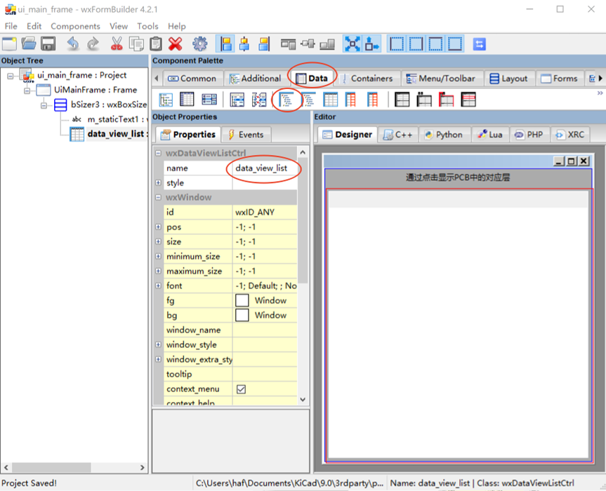Click the palette overflow chevron
Viewport: 606px width, 491px height.
pyautogui.click(x=600, y=93)
